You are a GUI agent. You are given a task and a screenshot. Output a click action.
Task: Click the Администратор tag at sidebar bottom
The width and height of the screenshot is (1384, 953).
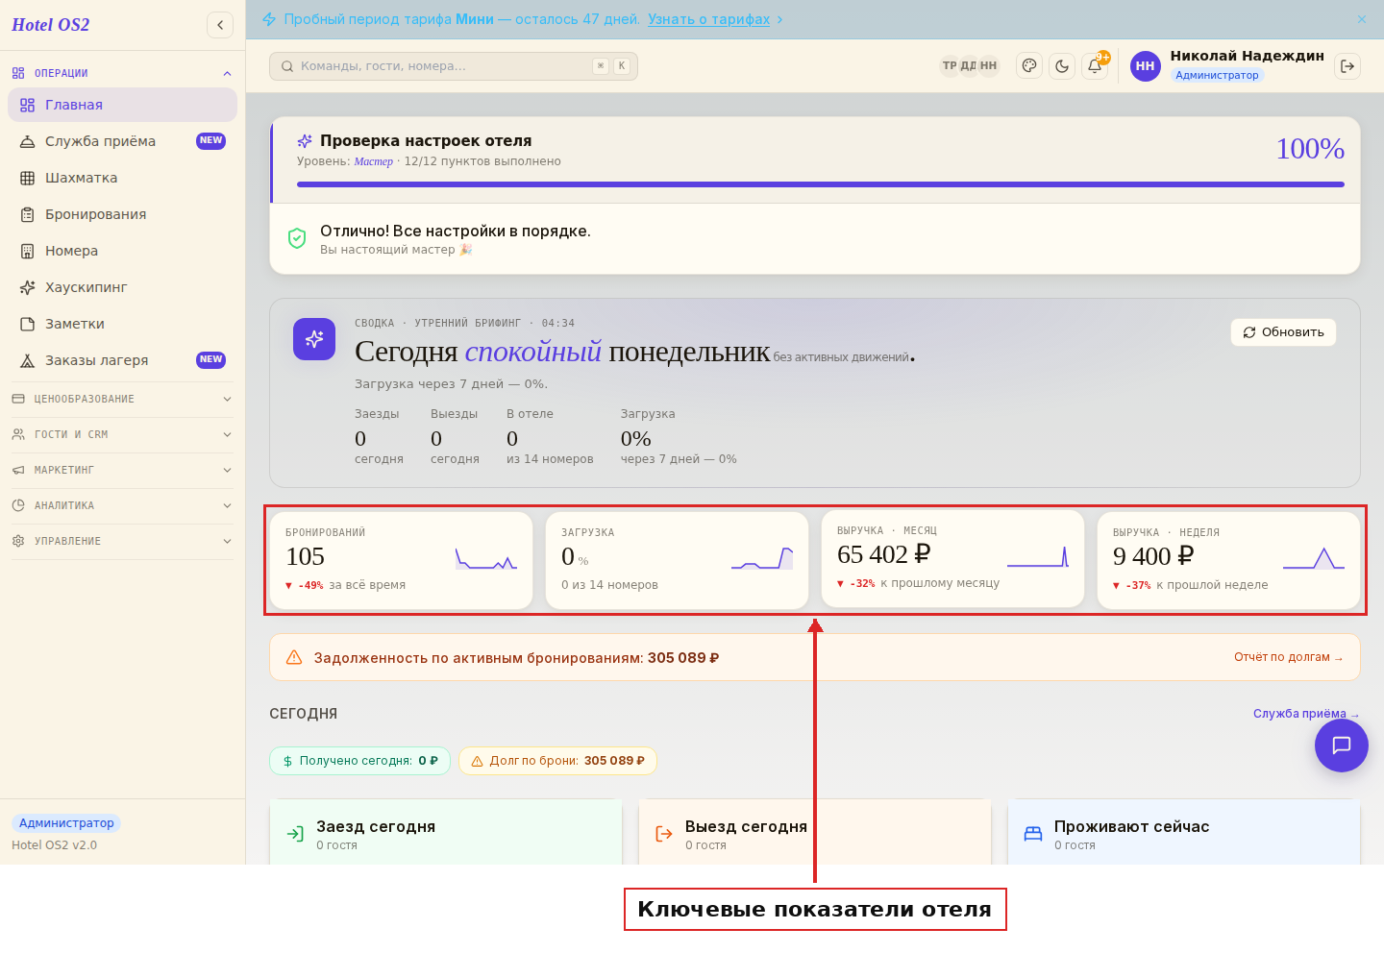coord(66,823)
